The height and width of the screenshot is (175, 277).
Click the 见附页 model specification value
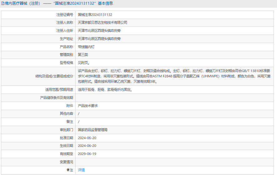click(x=84, y=63)
